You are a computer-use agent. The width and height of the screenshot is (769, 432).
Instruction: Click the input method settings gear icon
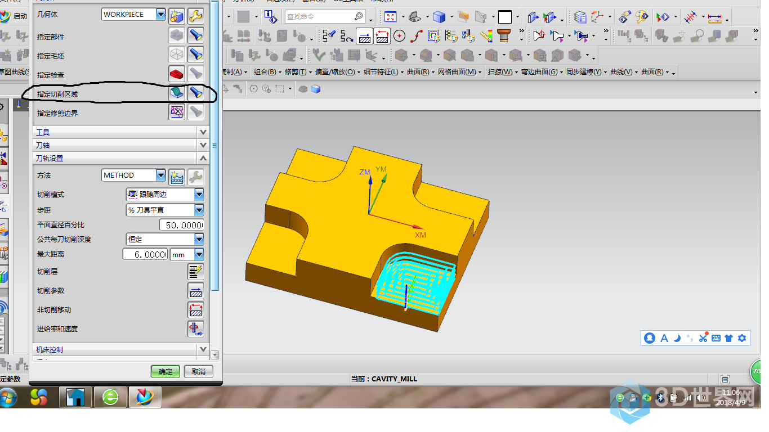coord(742,338)
